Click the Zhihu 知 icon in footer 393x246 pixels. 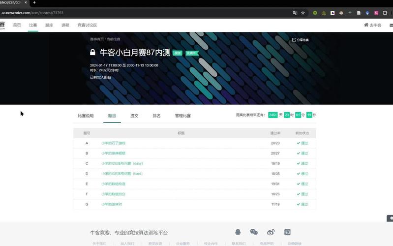[287, 232]
